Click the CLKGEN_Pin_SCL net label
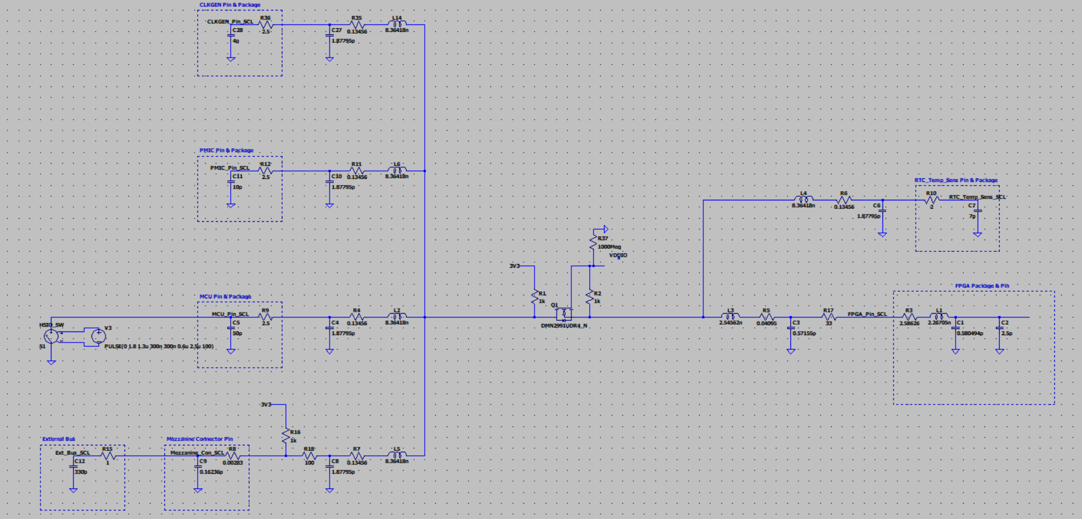The width and height of the screenshot is (1082, 519). [230, 21]
